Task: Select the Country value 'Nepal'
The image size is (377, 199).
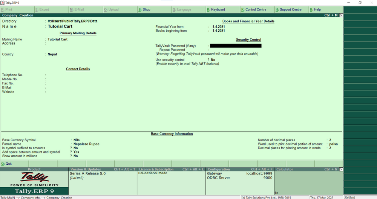Action: (52, 54)
